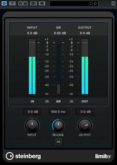Click the limiter plug-in name label
The height and width of the screenshot is (165, 117).
(x=103, y=156)
